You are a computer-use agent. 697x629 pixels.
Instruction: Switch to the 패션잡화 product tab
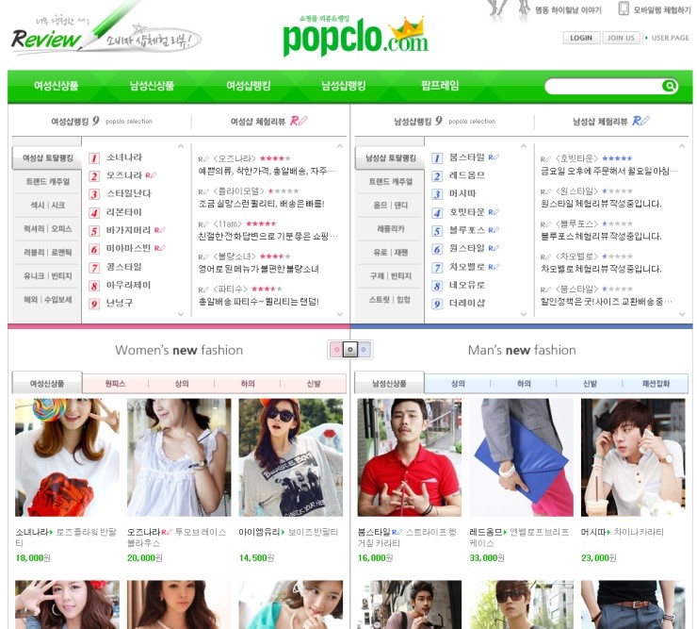coord(656,384)
